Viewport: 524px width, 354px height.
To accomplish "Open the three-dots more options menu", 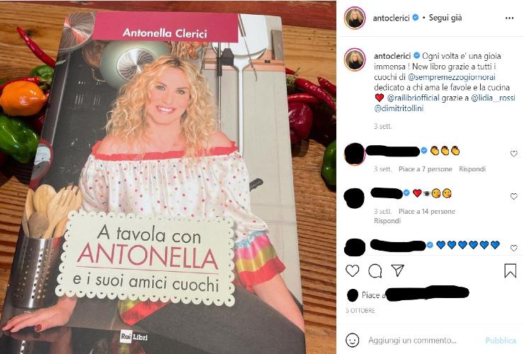I will coord(509,18).
